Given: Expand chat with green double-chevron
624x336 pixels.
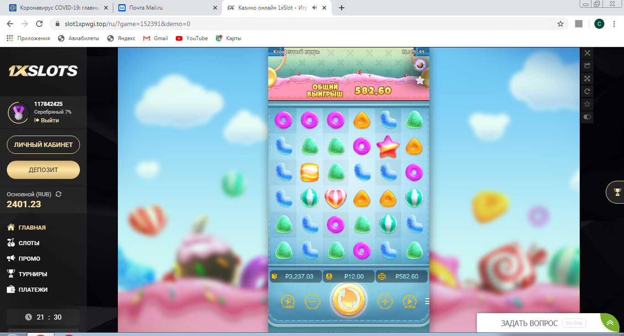Looking at the screenshot, I should pyautogui.click(x=610, y=323).
